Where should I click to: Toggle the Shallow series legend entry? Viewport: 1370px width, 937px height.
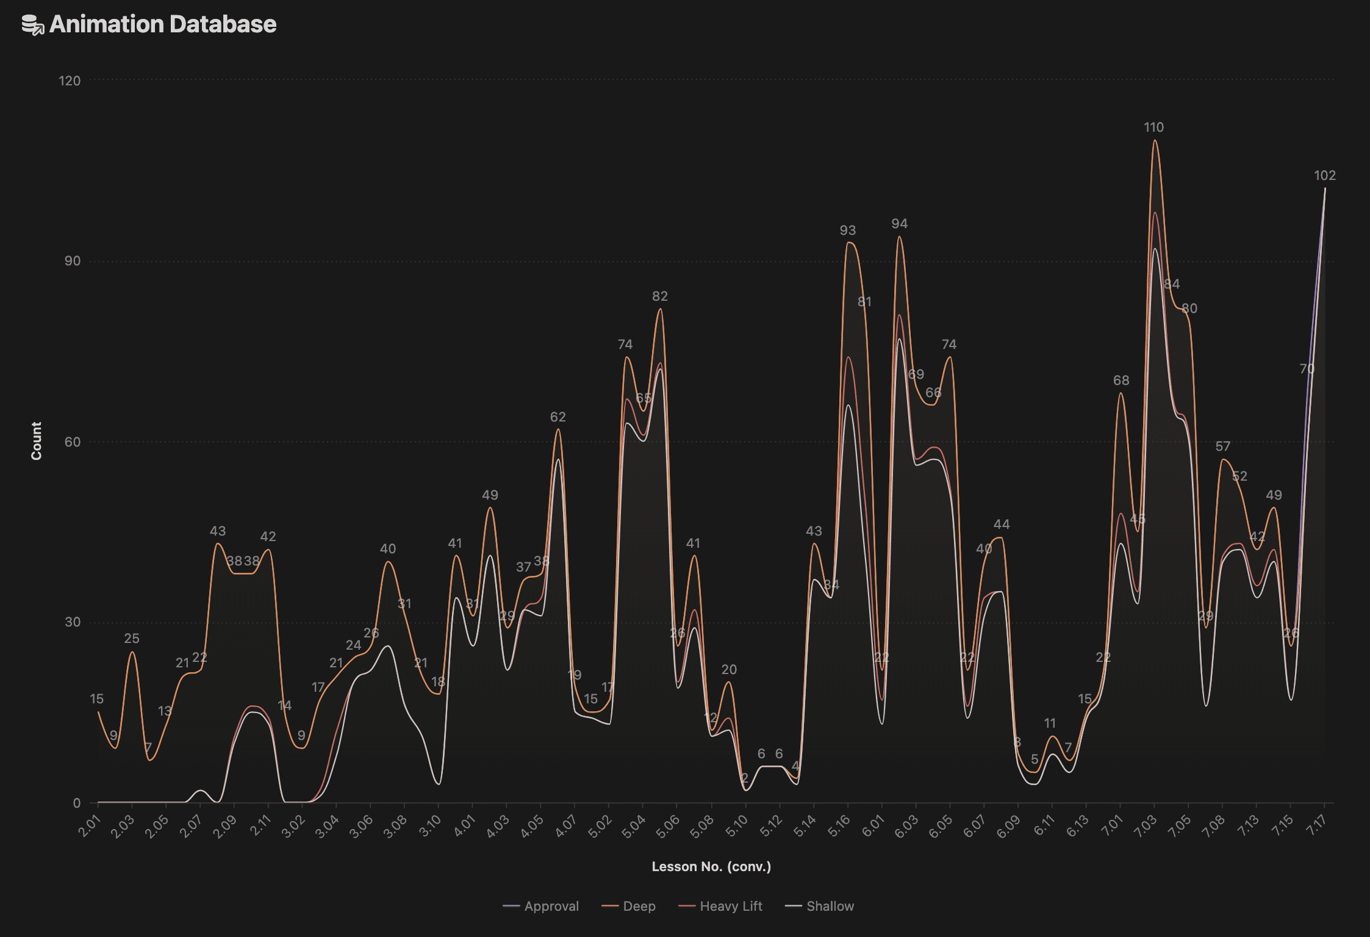point(830,906)
